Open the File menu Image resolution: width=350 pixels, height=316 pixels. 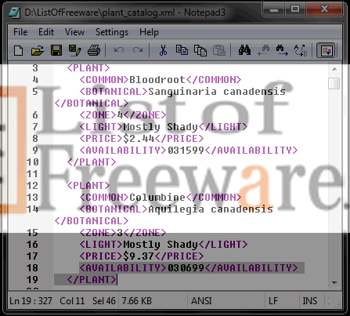[20, 32]
